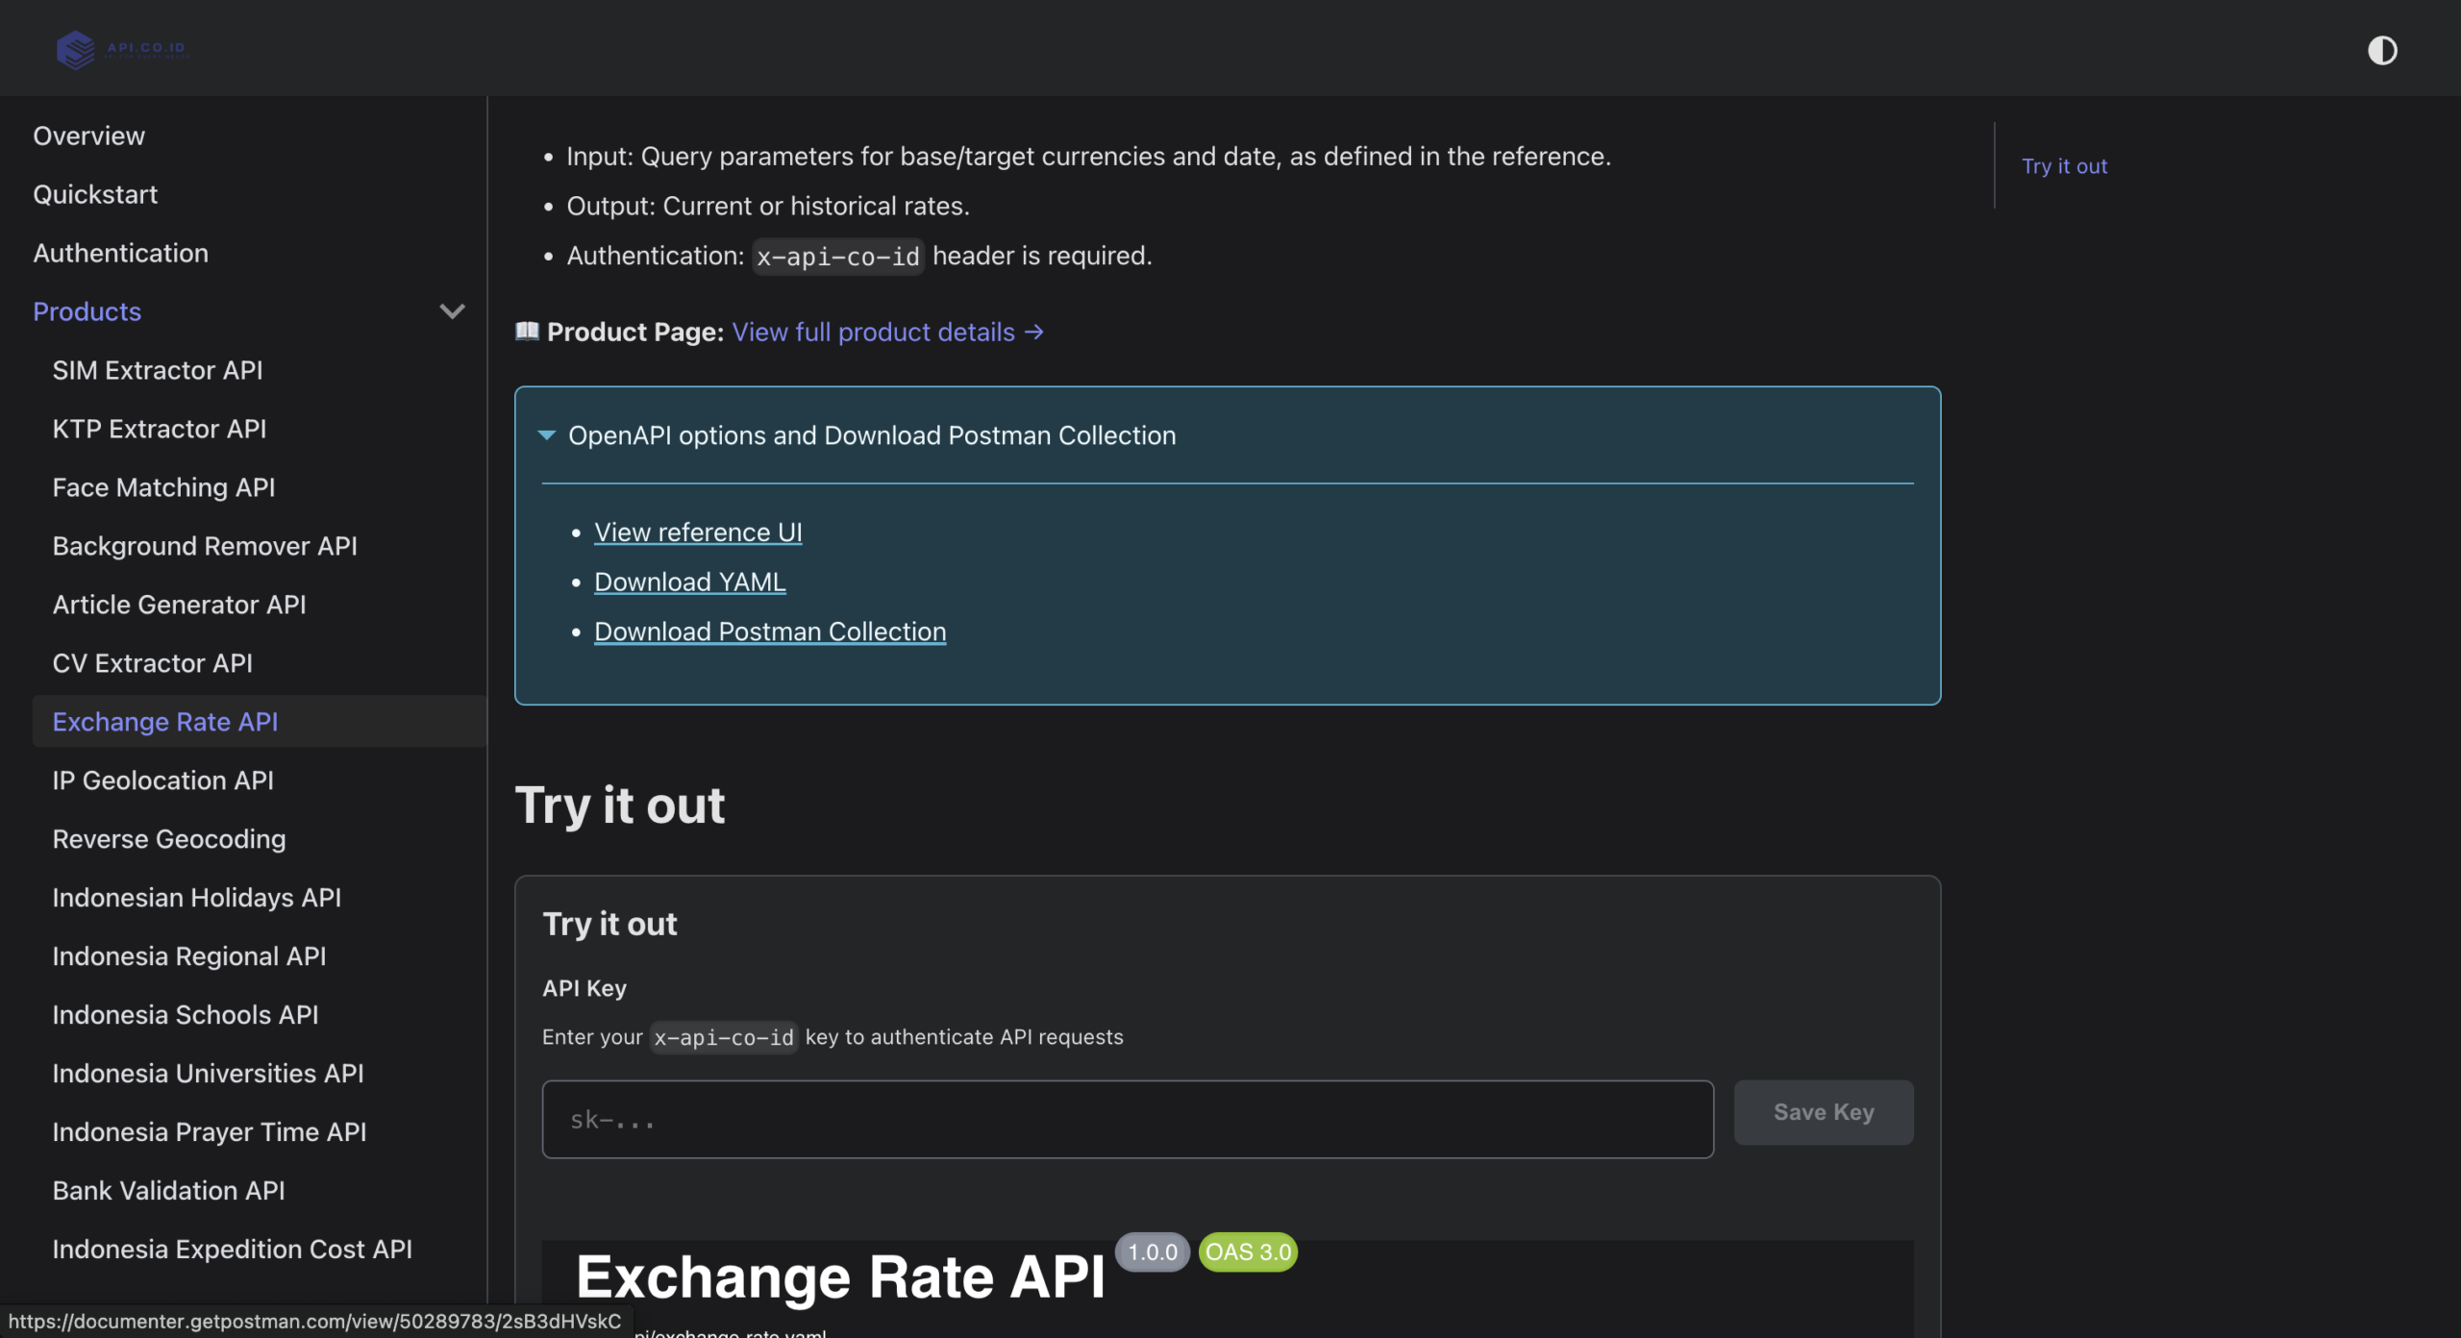Click the View reference UI link
This screenshot has width=2461, height=1338.
point(698,532)
